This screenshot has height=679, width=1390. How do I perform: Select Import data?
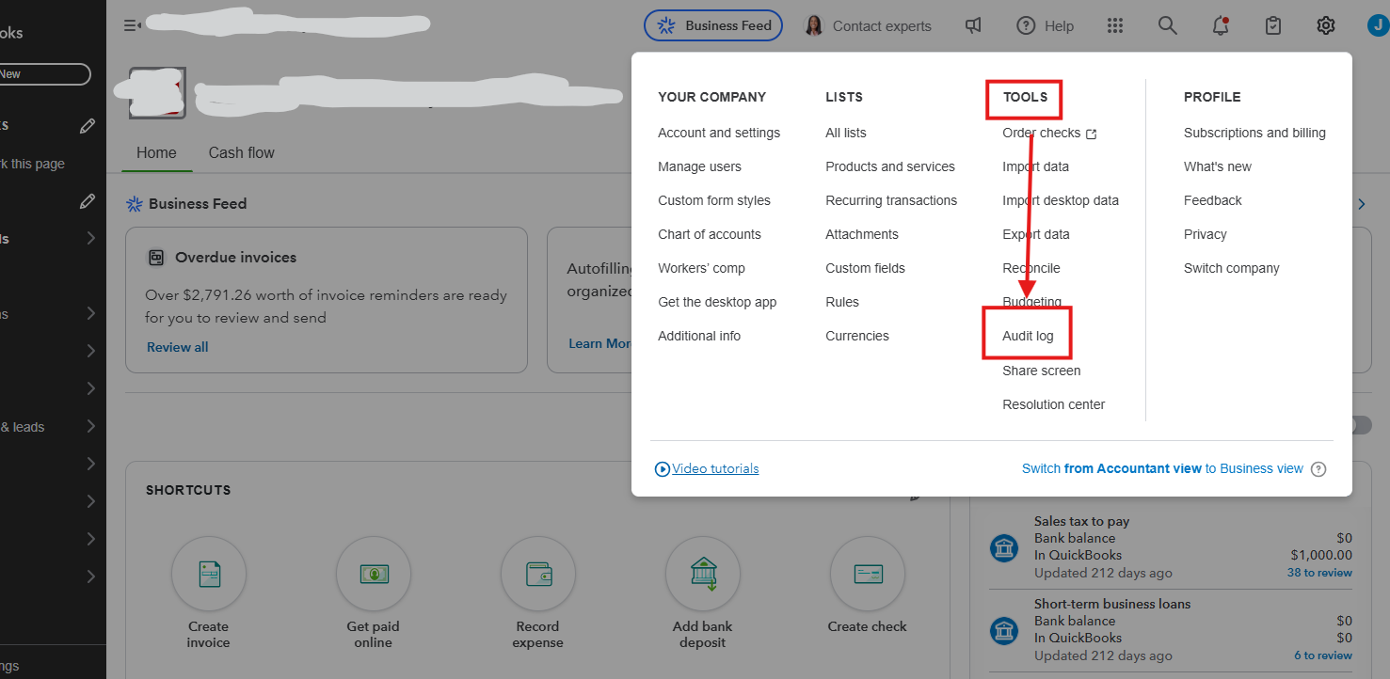(1035, 166)
